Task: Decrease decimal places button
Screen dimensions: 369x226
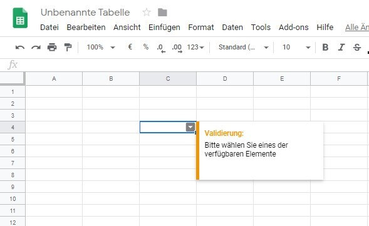Action: [161, 48]
